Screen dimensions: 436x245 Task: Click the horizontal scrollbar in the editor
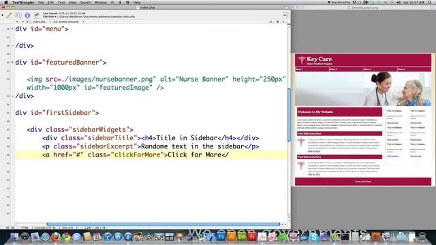point(163,224)
